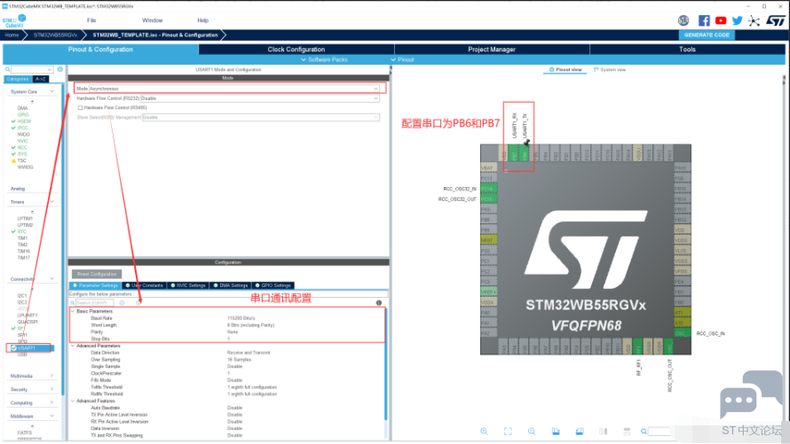
Task: Open the Mode Asynchronous dropdown
Action: pos(233,89)
